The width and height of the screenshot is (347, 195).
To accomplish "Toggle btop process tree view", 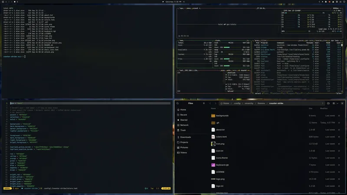I will click(326, 41).
